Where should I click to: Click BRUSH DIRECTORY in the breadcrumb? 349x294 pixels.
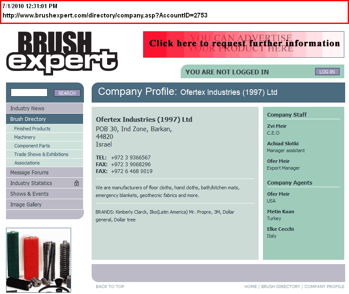point(280,287)
